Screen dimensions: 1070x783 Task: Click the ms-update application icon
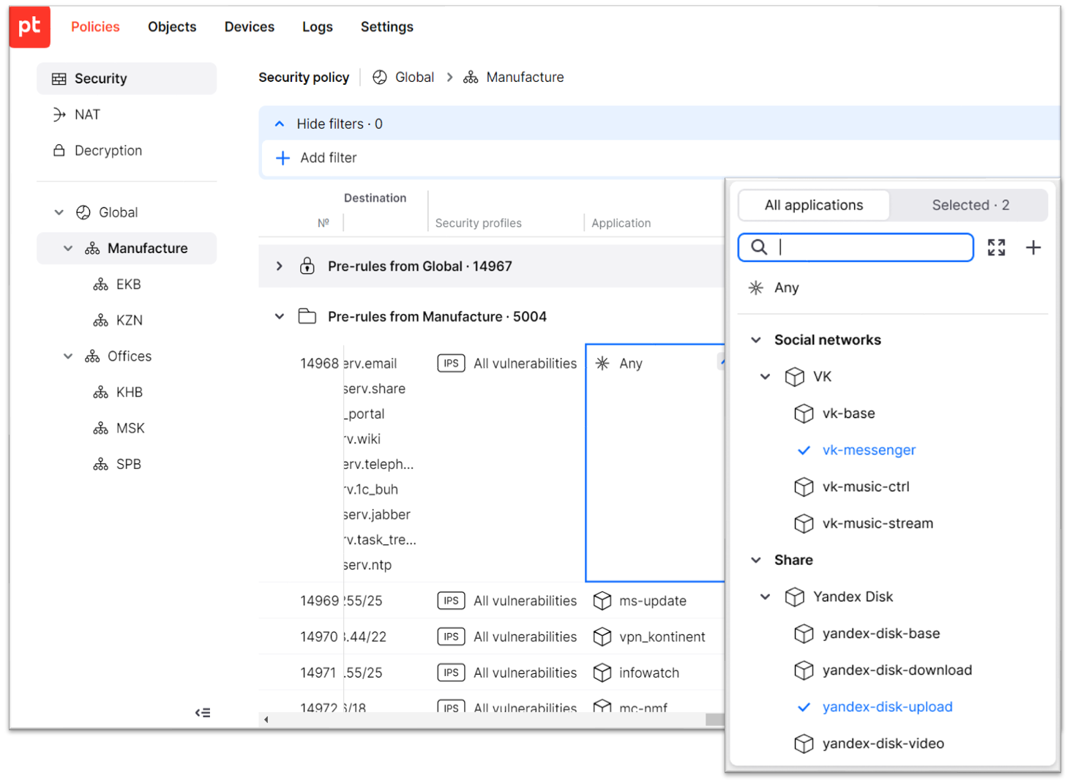tap(602, 601)
